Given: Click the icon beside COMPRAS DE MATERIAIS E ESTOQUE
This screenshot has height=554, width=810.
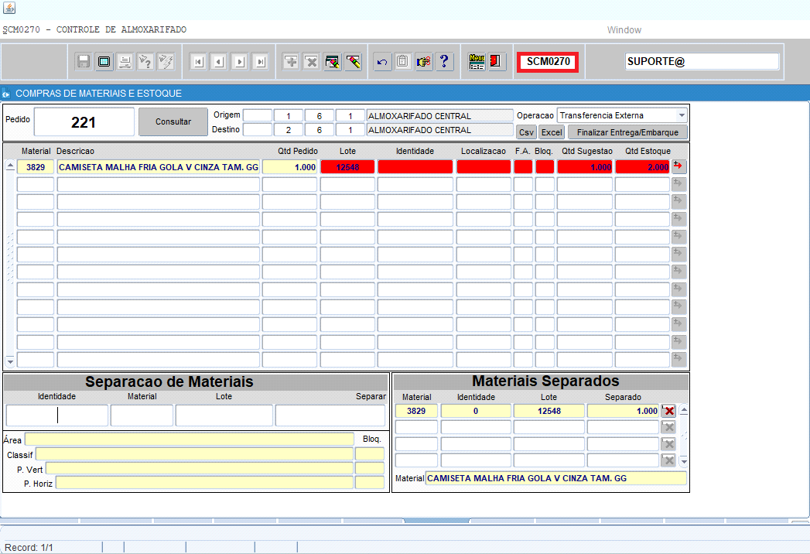Looking at the screenshot, I should click(6, 94).
